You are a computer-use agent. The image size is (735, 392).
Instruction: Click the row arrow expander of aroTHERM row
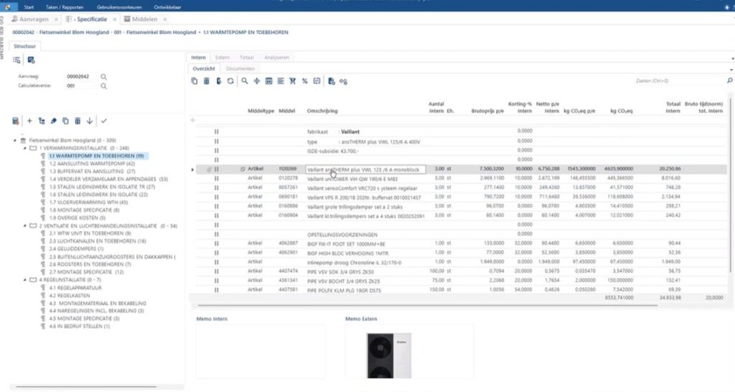[x=192, y=169]
